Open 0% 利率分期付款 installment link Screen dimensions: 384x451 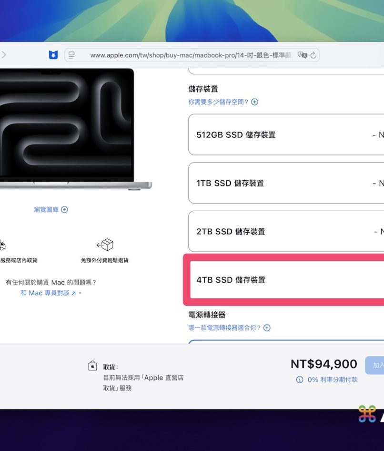click(x=332, y=379)
